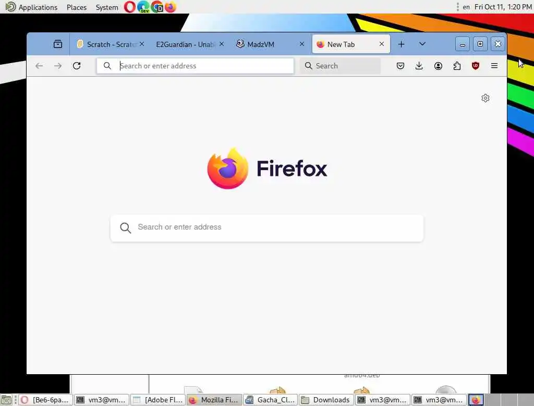Focus the toolbar Search box
Viewport: 534px width, 406px height.
[340, 66]
